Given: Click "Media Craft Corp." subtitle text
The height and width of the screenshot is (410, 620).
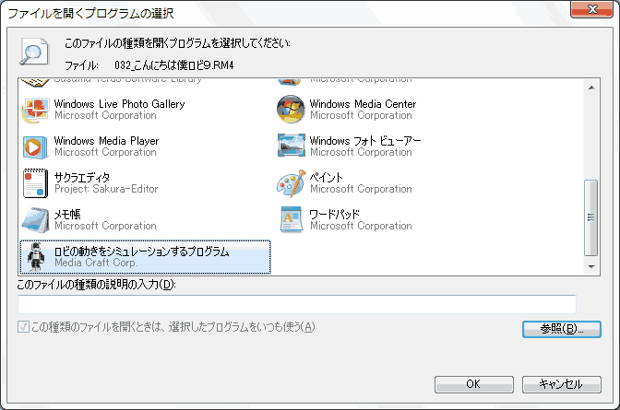Looking at the screenshot, I should [x=96, y=263].
